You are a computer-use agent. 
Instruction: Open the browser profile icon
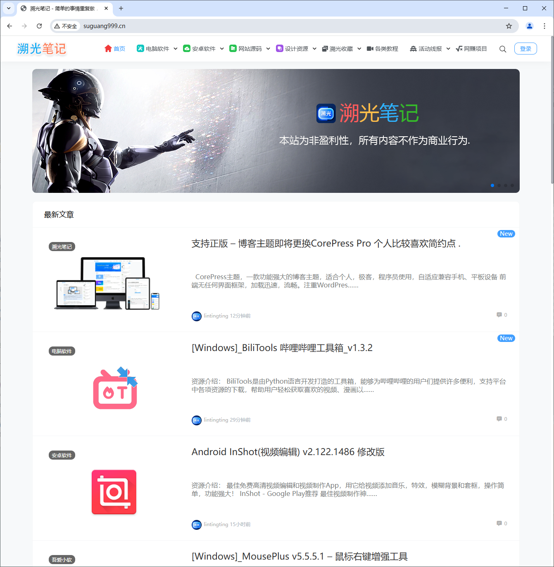(529, 26)
